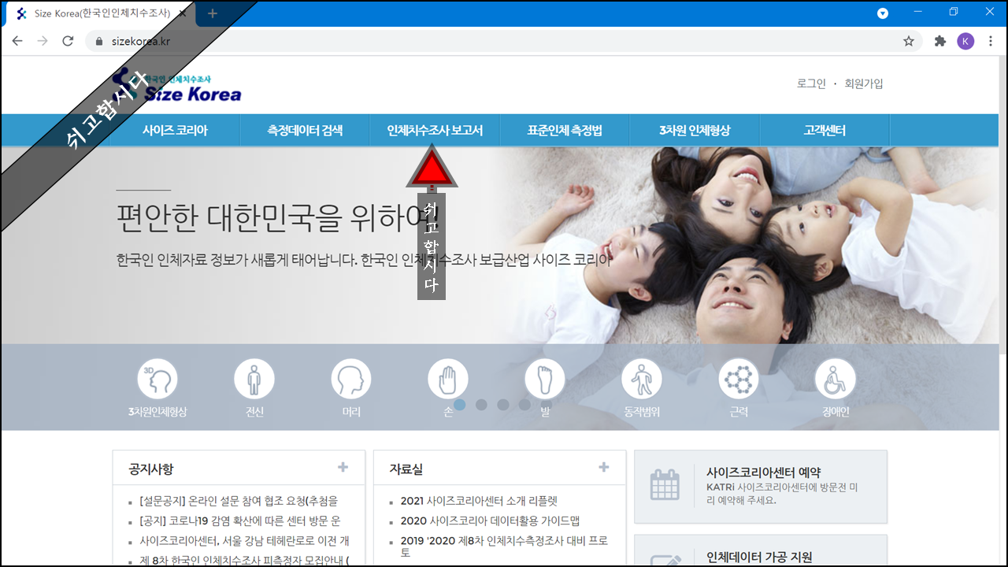Open the 온라인 설문 참여 협조 요청 notice

(x=239, y=501)
